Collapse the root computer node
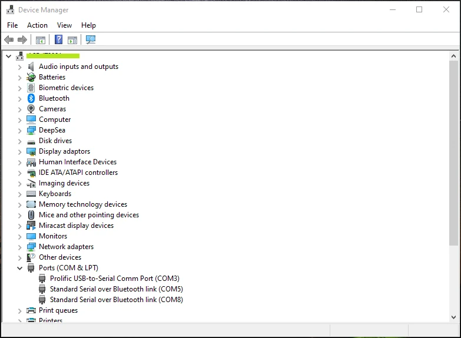This screenshot has width=461, height=338. 8,56
